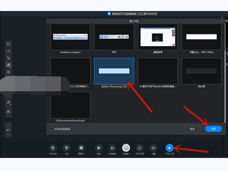Click the blue 共享 share button
This screenshot has height=171, width=228.
[213, 129]
